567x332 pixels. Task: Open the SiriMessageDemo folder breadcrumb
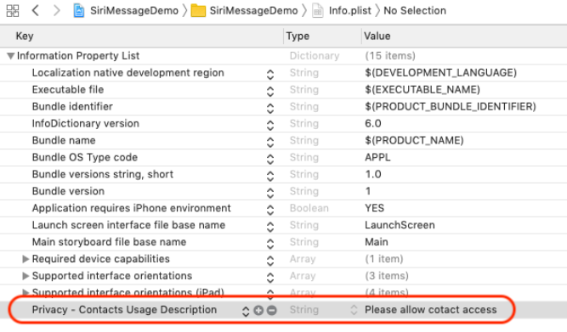click(253, 10)
